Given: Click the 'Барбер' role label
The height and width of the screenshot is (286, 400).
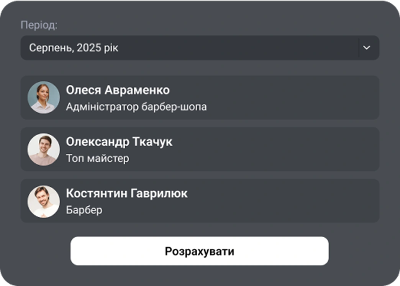Looking at the screenshot, I should click(85, 210).
